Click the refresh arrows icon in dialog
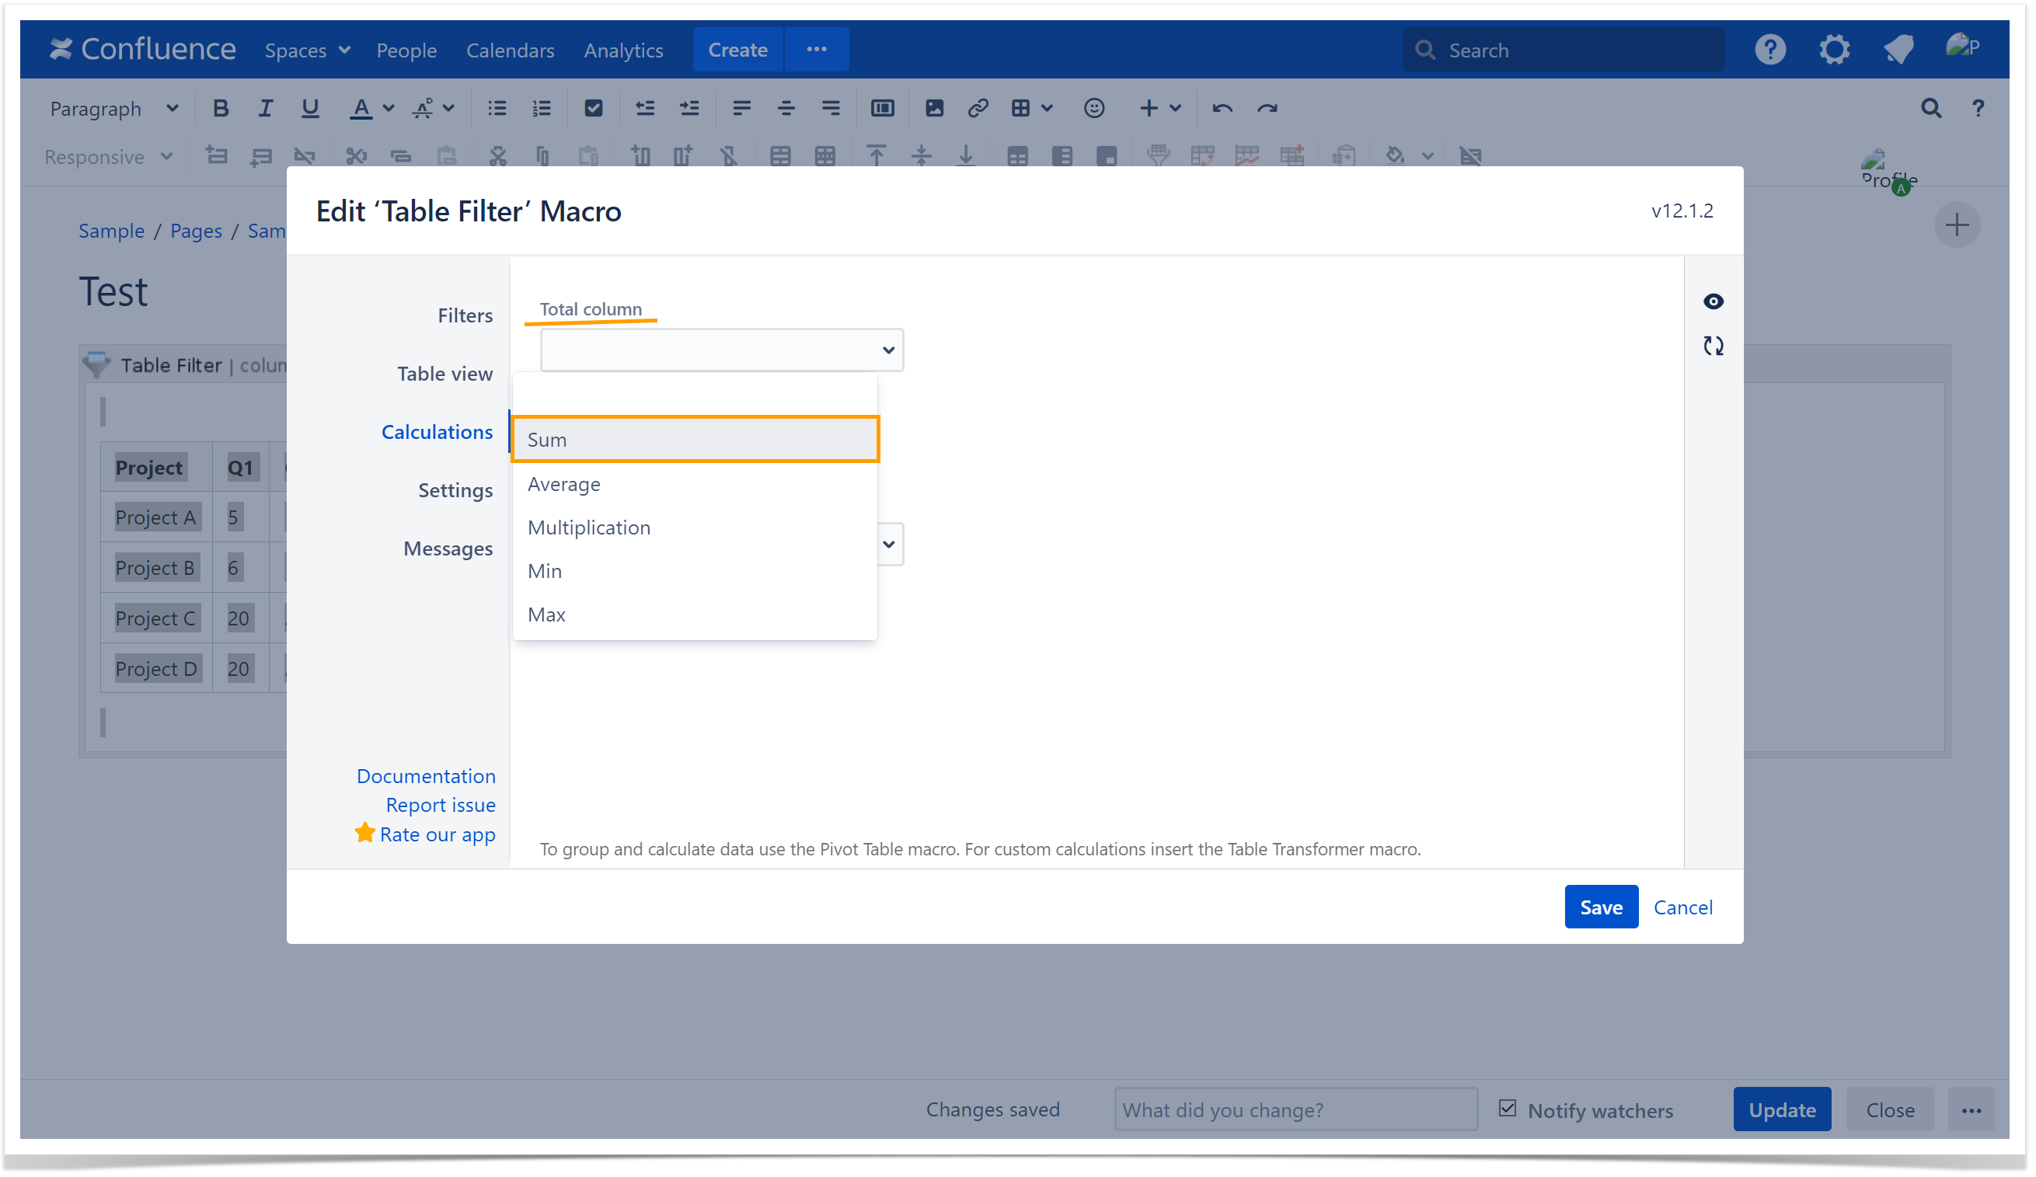Image resolution: width=2036 pixels, height=1177 pixels. (x=1712, y=346)
